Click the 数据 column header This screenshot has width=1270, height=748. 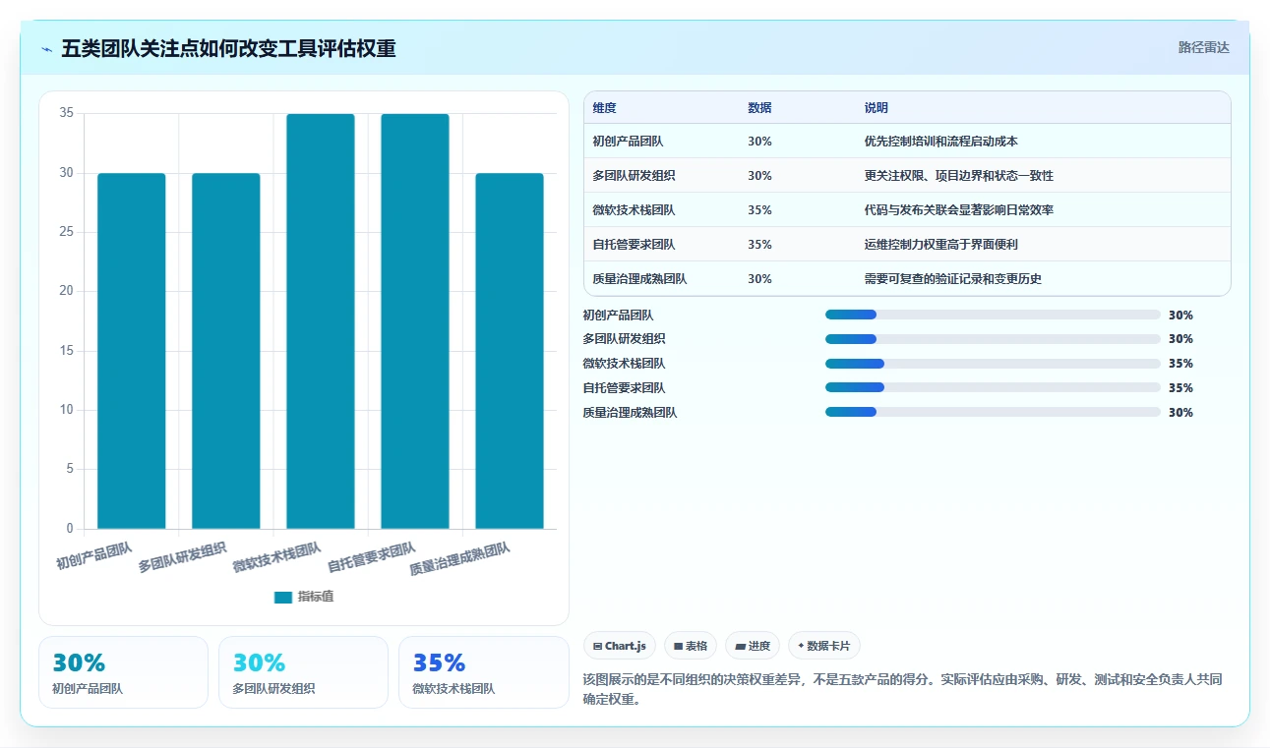(759, 108)
